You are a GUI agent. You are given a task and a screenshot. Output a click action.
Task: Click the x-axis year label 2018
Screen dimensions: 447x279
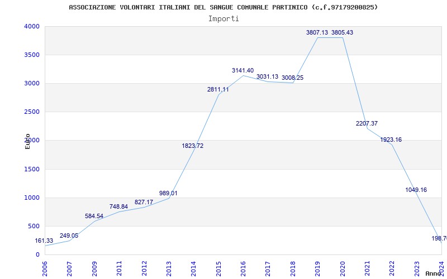click(293, 268)
